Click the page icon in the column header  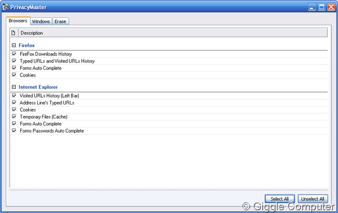click(14, 33)
